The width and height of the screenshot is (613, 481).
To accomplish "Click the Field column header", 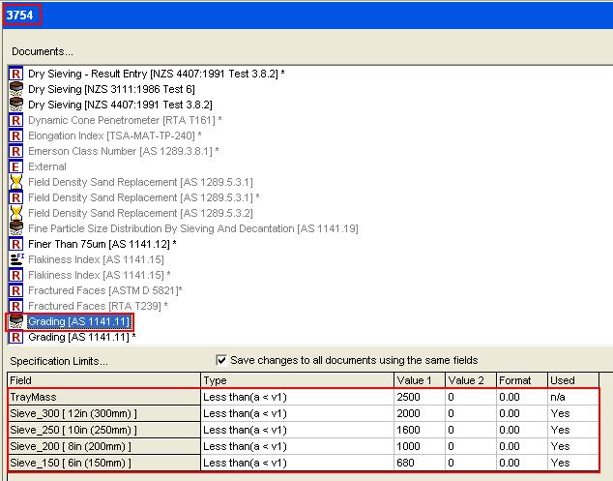I will click(x=102, y=380).
